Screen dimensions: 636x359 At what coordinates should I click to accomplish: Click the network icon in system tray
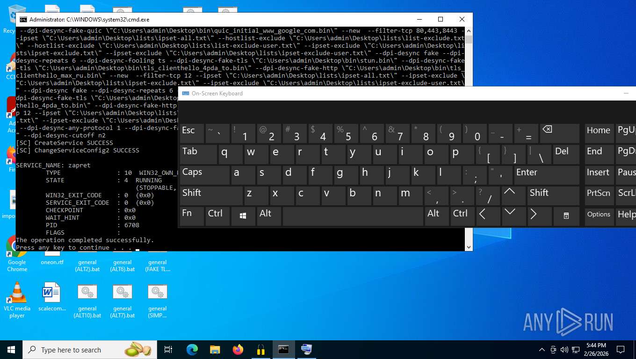tap(576, 350)
